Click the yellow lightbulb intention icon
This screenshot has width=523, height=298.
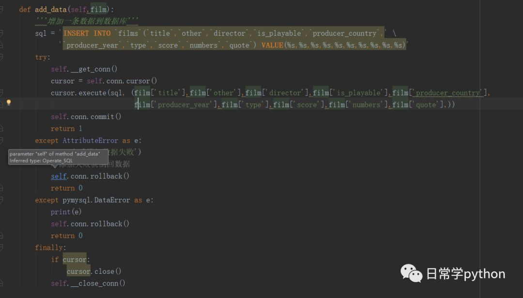pyautogui.click(x=9, y=103)
